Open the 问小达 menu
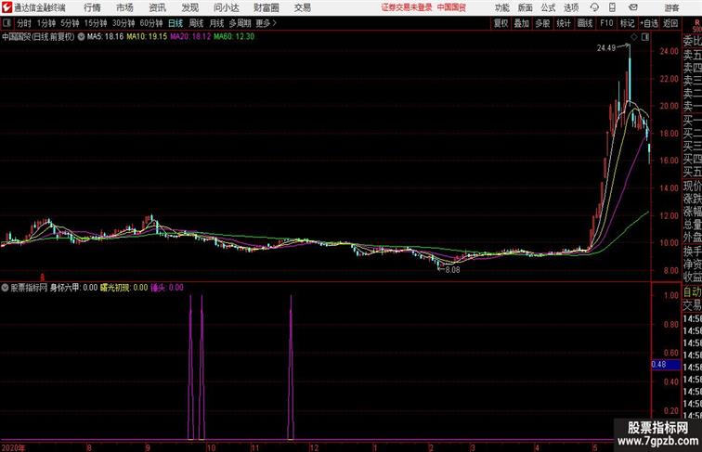The image size is (702, 452). pos(226,7)
